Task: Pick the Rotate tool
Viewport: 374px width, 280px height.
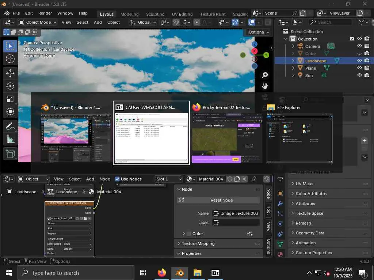Action: [x=10, y=86]
